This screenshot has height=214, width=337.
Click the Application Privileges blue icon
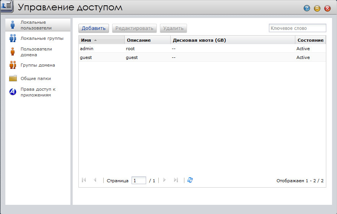13,92
